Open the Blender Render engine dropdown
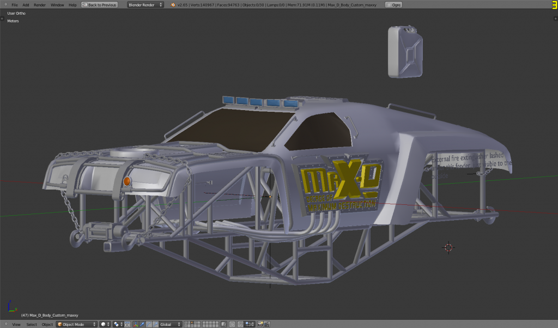The image size is (558, 328). tap(145, 5)
